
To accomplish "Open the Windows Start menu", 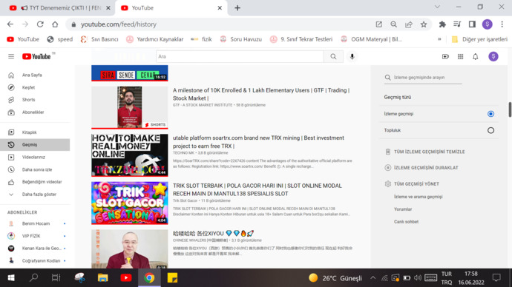I will tap(11, 278).
